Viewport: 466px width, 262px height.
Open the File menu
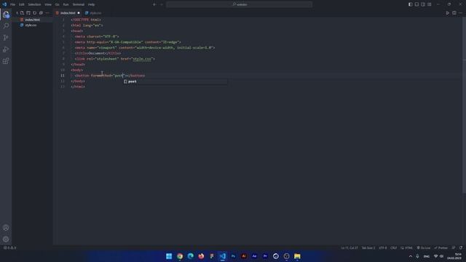12,4
